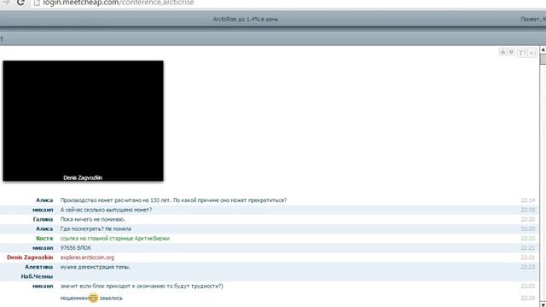Click message 'Где посмотреть? Не поняла'

(96, 229)
